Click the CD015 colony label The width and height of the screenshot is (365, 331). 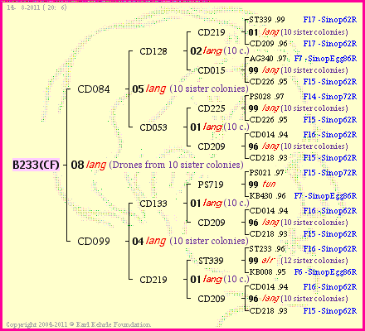(212, 70)
